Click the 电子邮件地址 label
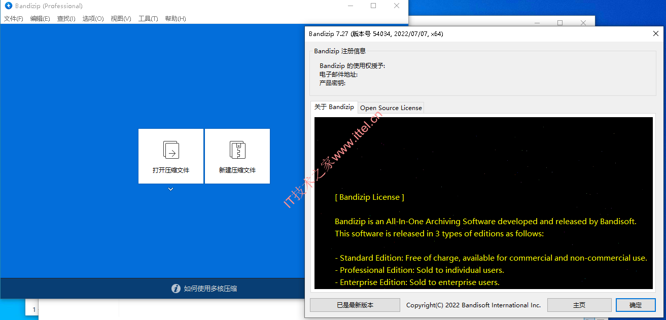The width and height of the screenshot is (666, 320). 339,75
